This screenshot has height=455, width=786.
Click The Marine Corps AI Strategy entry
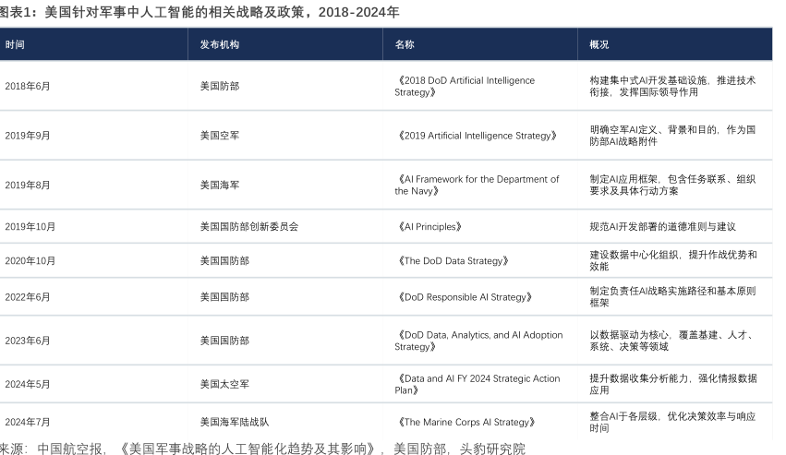465,422
